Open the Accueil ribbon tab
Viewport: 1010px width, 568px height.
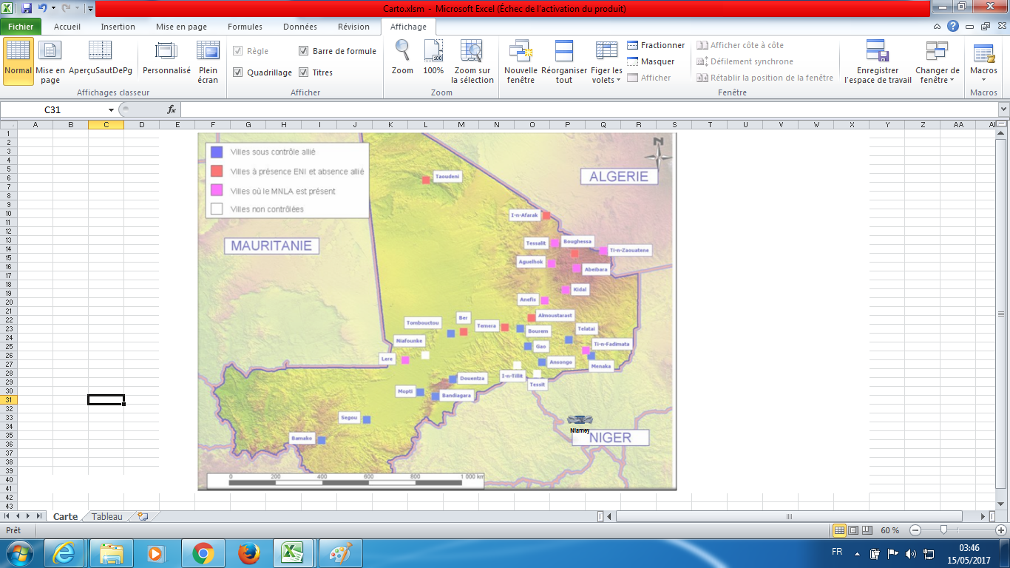click(x=67, y=27)
